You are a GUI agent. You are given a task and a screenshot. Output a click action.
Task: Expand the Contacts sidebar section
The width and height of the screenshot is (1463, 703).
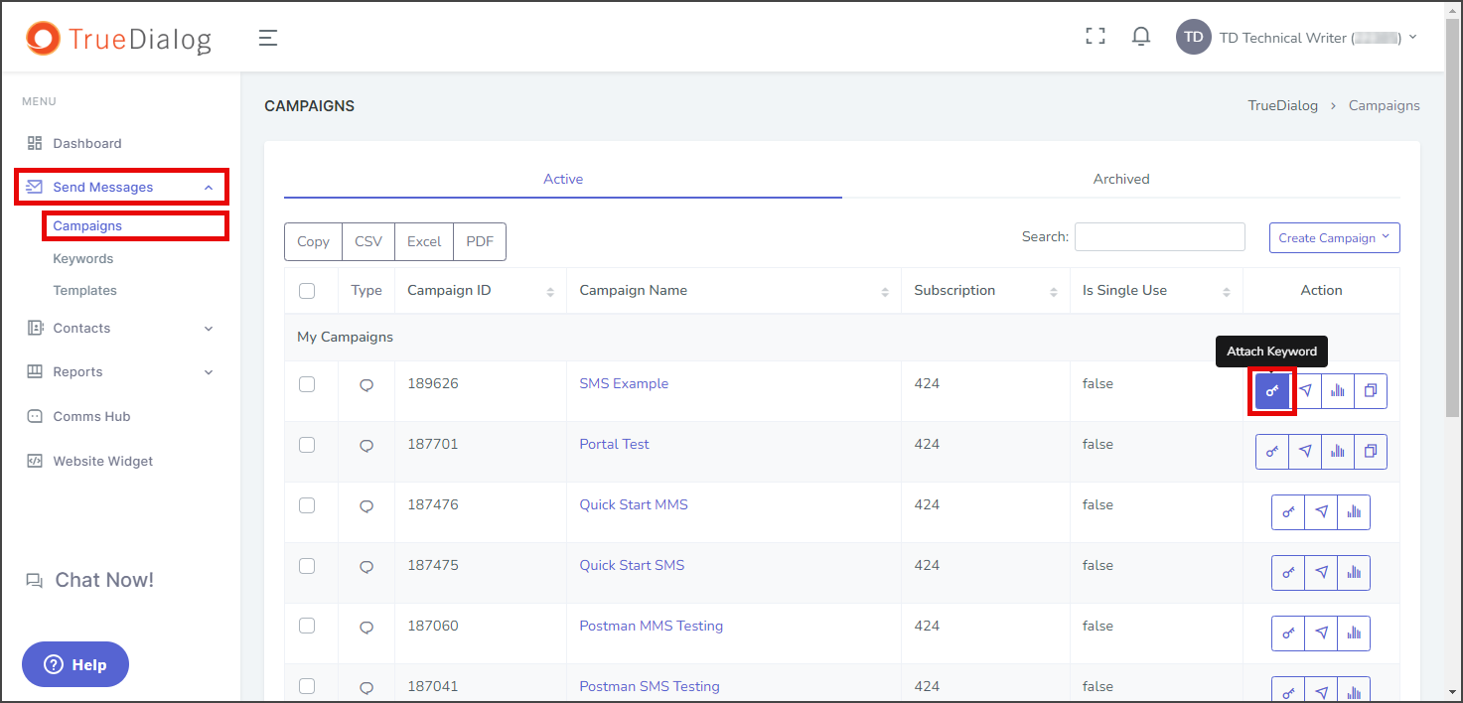121,328
